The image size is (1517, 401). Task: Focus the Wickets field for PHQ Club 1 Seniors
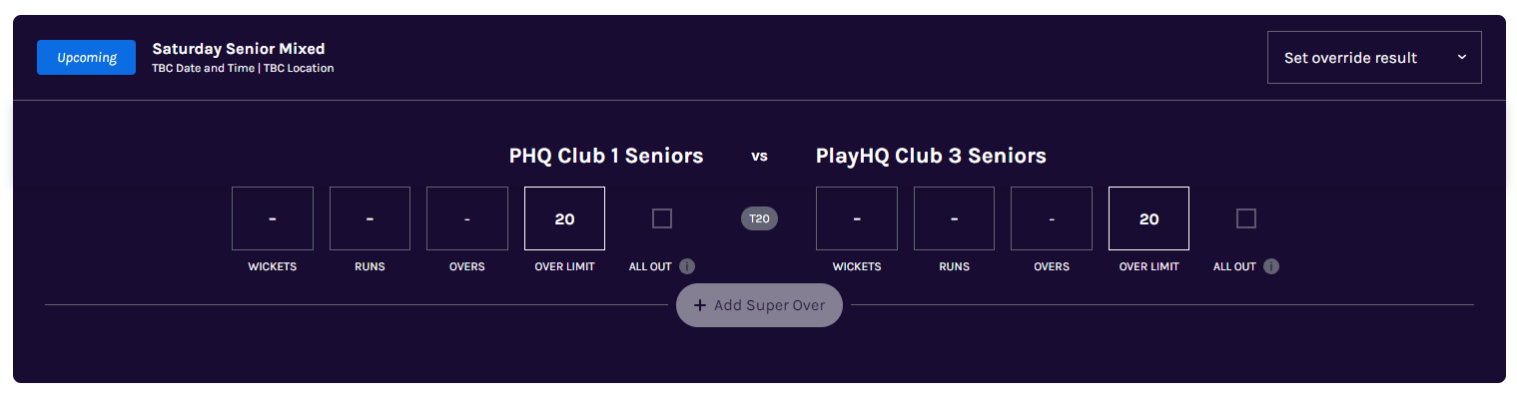click(273, 218)
